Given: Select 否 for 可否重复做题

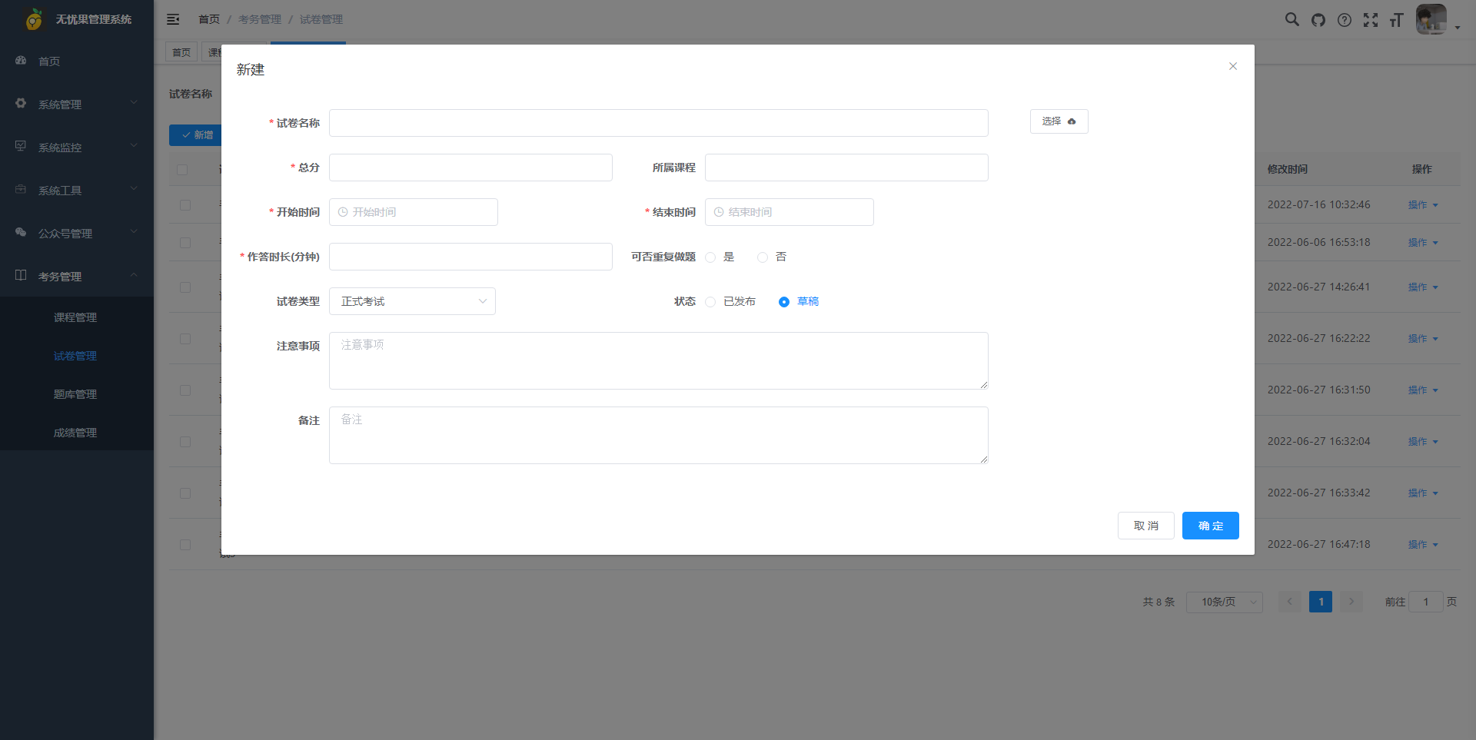Looking at the screenshot, I should coord(763,257).
